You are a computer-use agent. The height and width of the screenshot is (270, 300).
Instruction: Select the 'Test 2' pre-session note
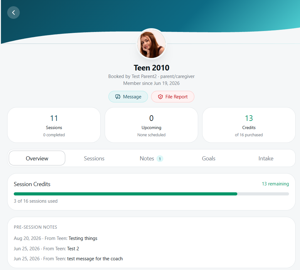[46, 249]
